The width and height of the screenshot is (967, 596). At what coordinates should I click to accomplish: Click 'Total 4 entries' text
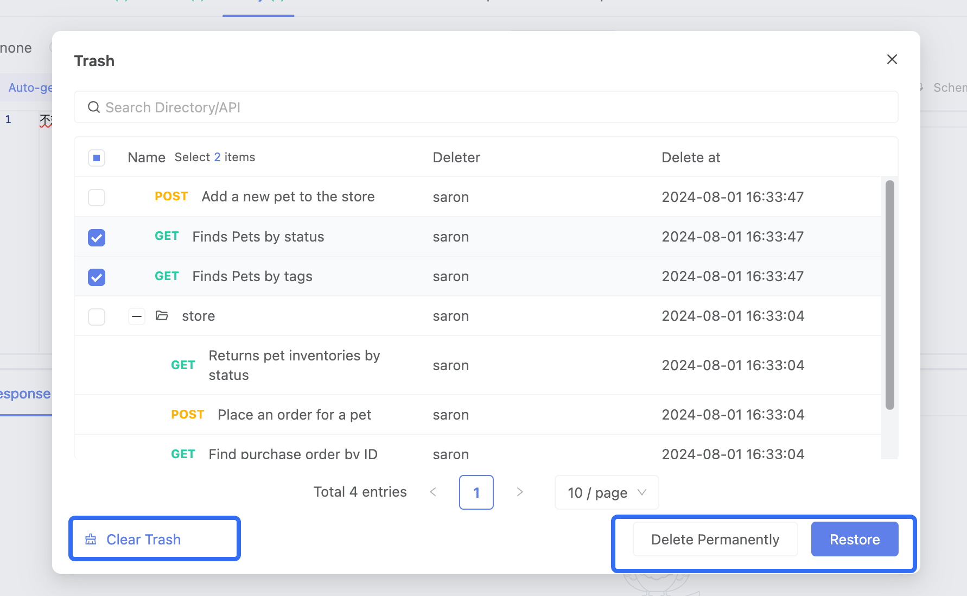(x=360, y=492)
